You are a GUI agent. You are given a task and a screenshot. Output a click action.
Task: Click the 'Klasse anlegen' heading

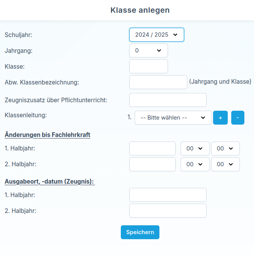(x=140, y=10)
